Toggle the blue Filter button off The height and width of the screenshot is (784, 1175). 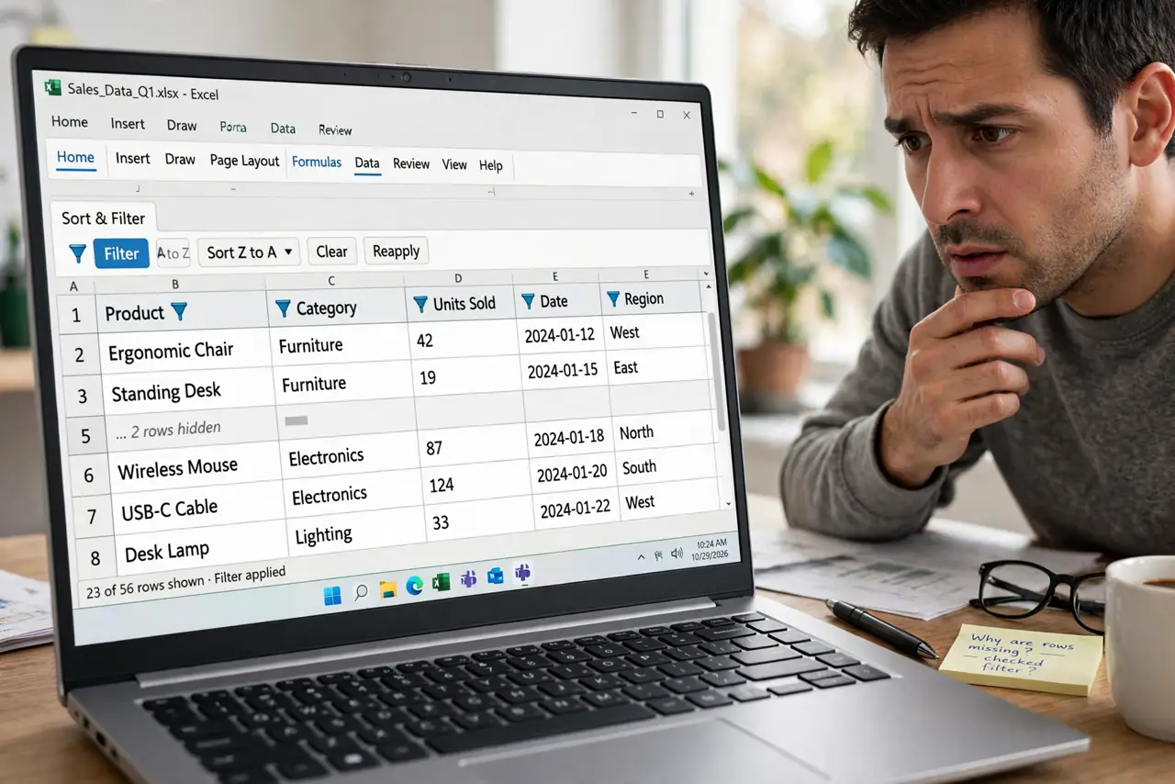[x=121, y=253]
